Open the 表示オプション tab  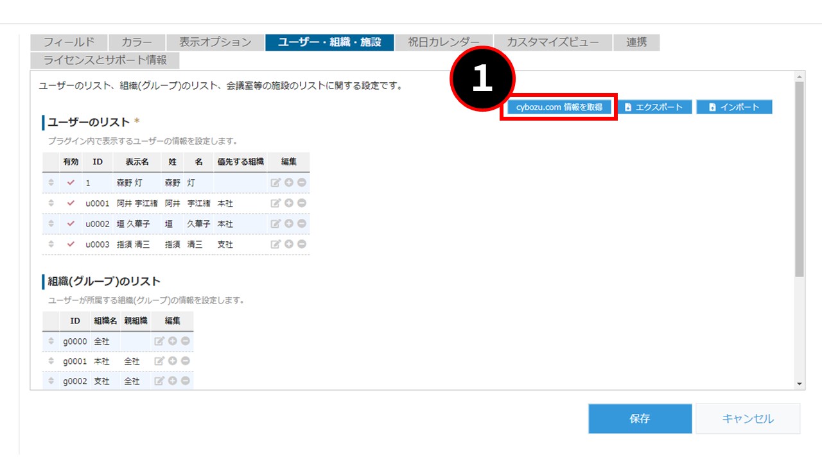pos(215,42)
